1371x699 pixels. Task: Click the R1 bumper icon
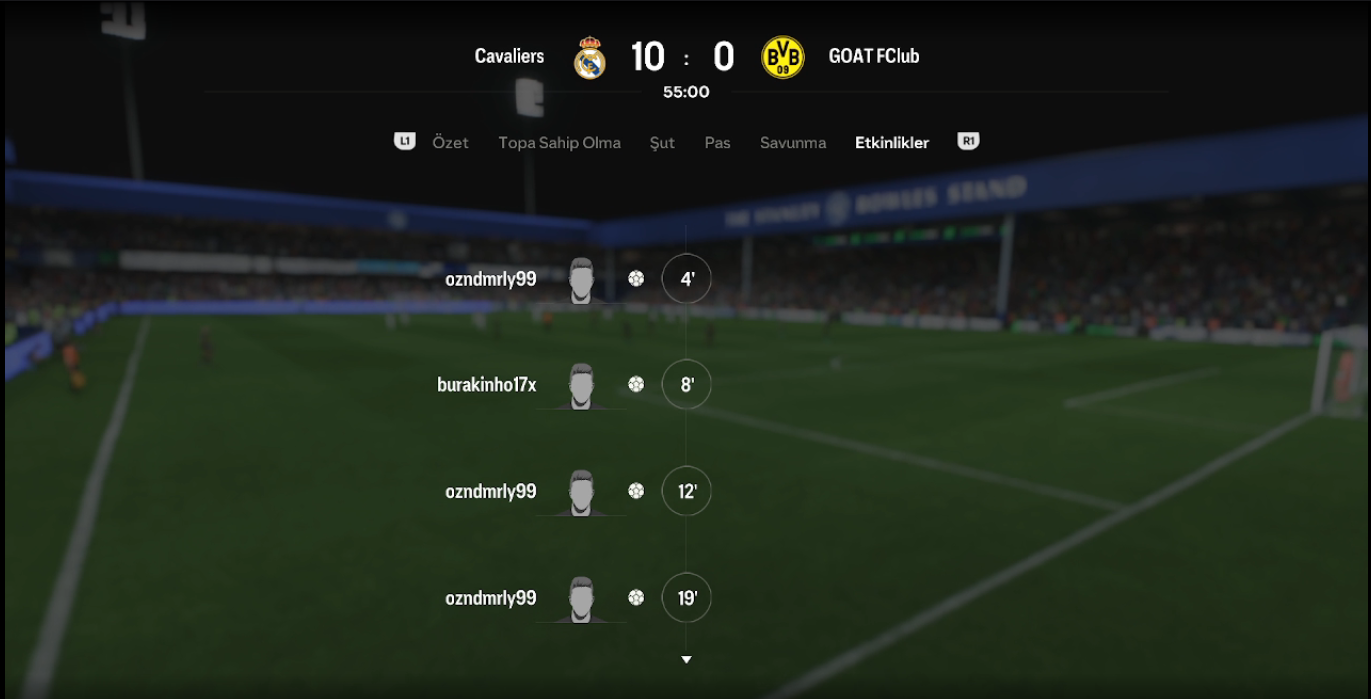tap(967, 142)
